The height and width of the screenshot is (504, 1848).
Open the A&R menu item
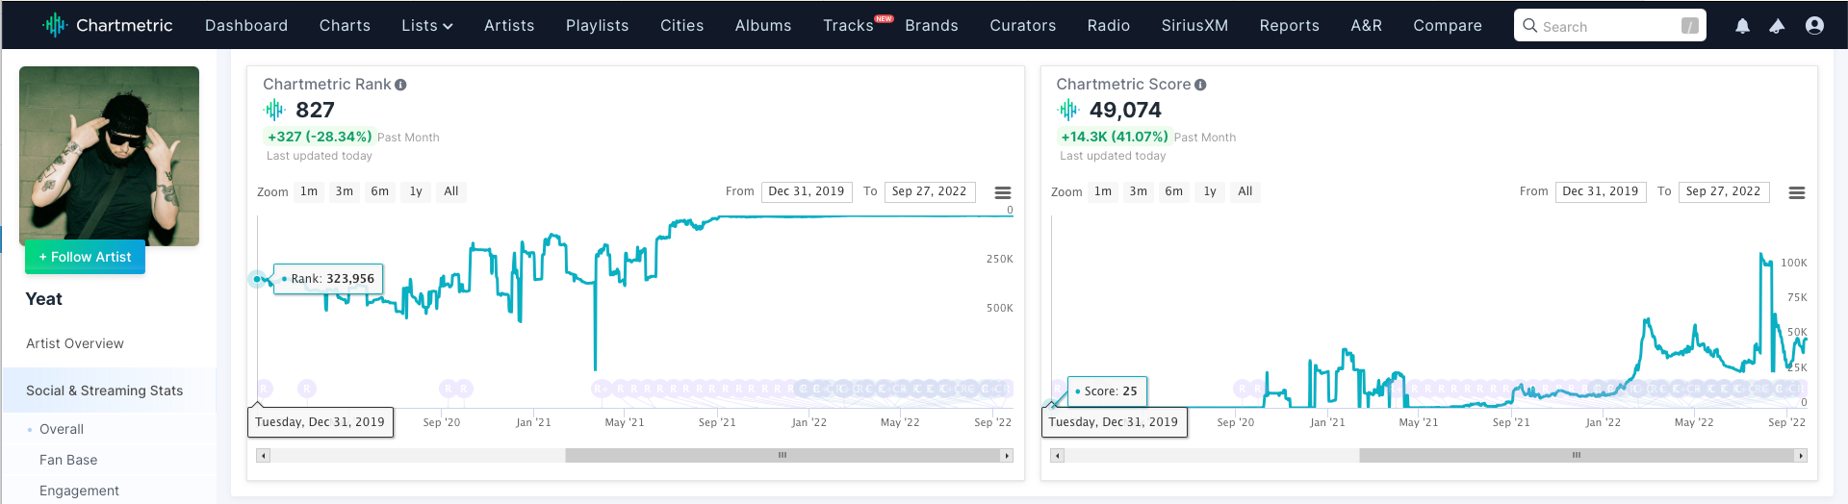click(1366, 25)
